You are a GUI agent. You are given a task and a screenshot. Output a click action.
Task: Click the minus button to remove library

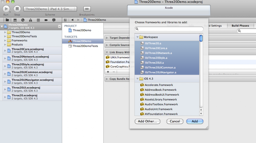click(114, 72)
